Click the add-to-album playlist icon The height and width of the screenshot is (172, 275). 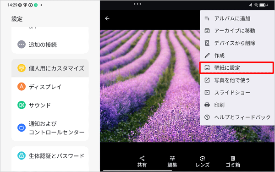[x=207, y=18]
